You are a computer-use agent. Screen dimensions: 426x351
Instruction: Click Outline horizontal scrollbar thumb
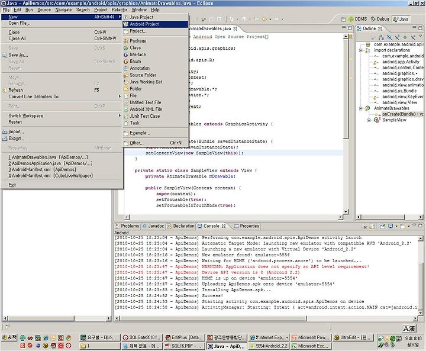[383, 217]
